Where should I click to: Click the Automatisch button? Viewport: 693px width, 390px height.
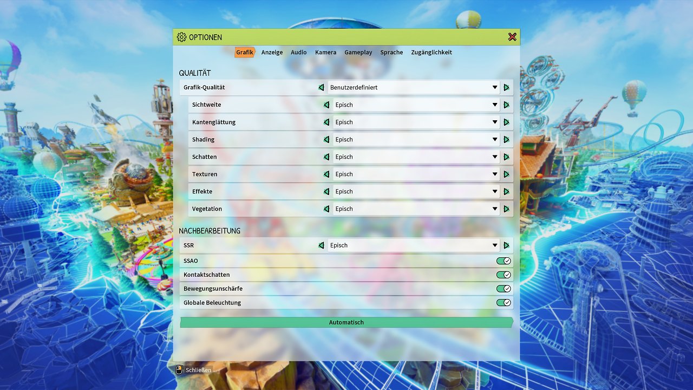[346, 322]
